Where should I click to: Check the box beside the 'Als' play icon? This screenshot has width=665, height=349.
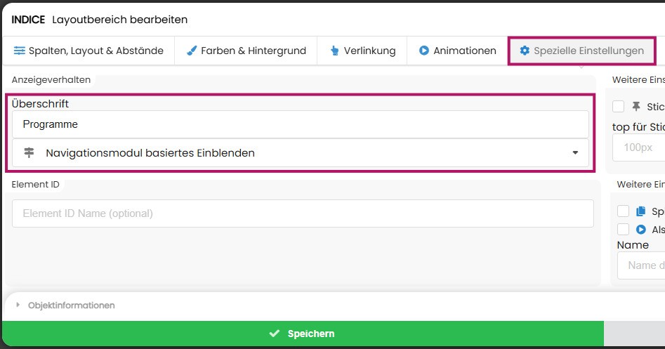623,229
